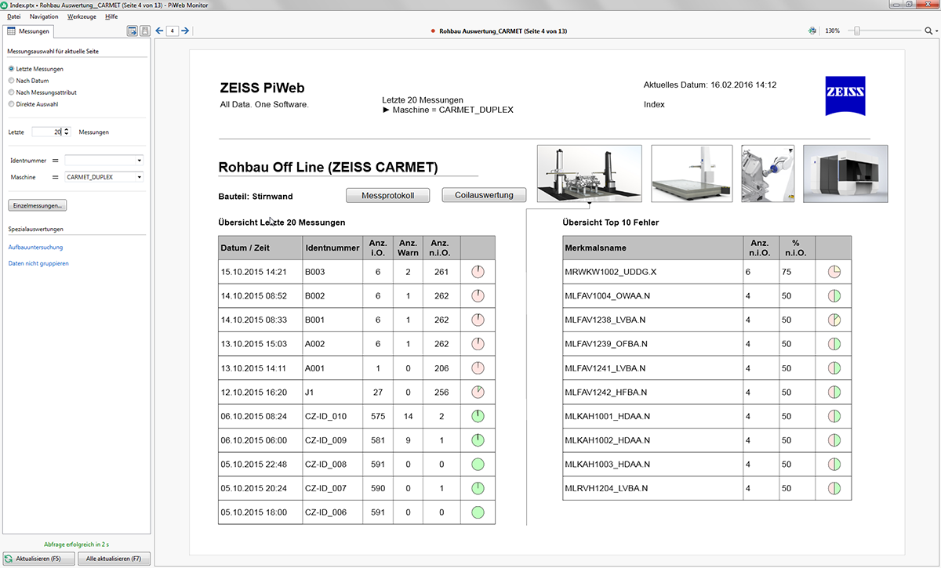Click the pie icon for MLKAH1001_HDAA.N

pyautogui.click(x=834, y=417)
